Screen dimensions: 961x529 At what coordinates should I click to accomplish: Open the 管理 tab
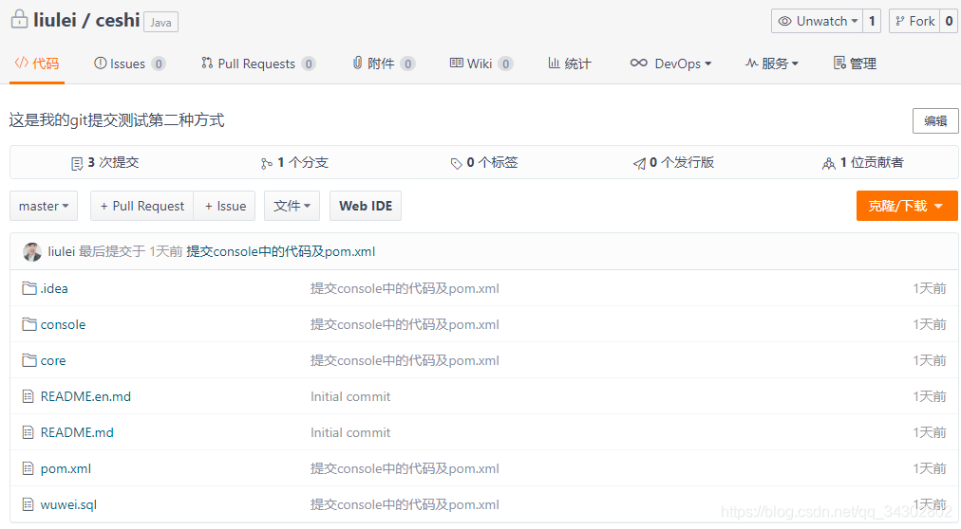click(x=855, y=64)
